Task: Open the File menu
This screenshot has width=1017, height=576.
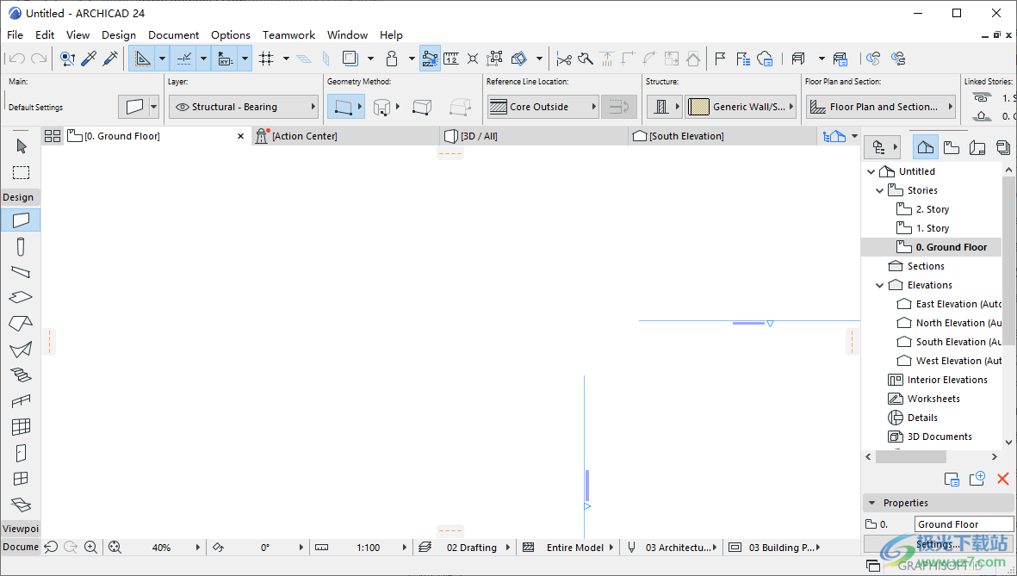Action: coord(15,35)
